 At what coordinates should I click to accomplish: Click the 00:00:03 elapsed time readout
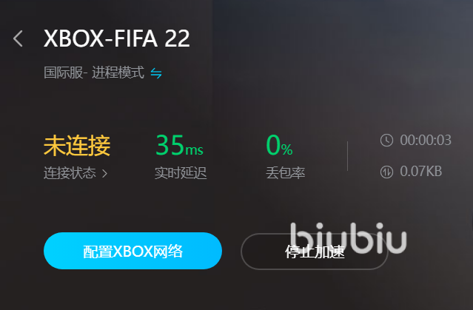426,141
